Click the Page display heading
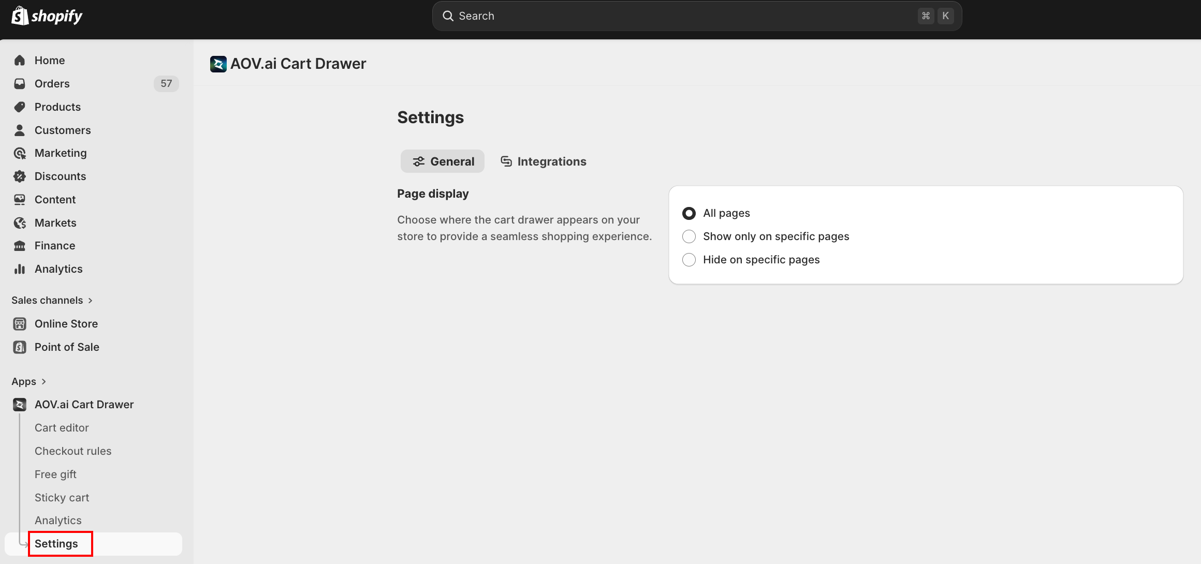 [x=433, y=194]
